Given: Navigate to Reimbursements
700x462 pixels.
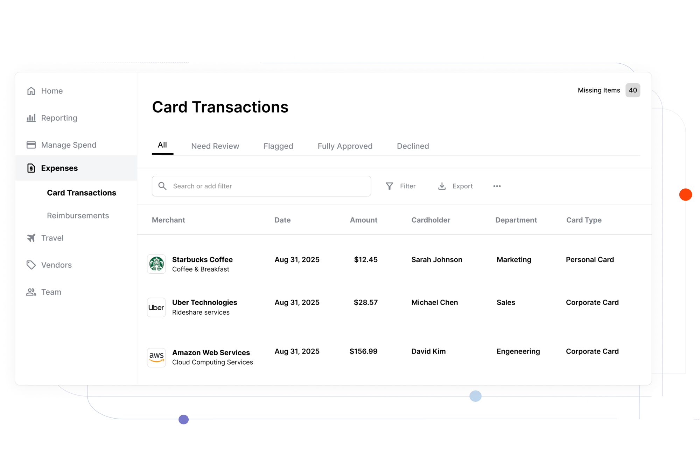Looking at the screenshot, I should 78,215.
